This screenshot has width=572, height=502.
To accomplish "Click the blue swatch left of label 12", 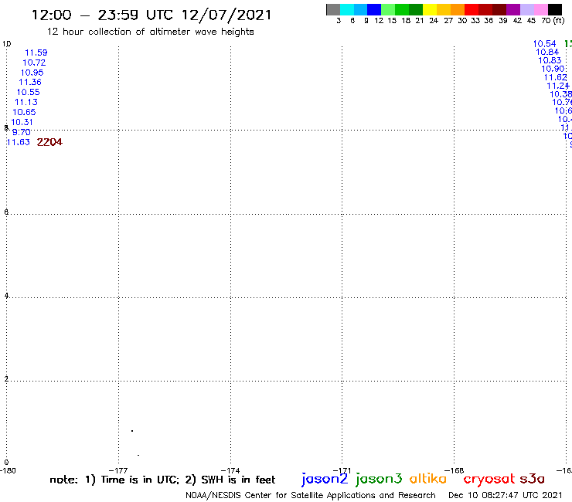I will (x=374, y=9).
